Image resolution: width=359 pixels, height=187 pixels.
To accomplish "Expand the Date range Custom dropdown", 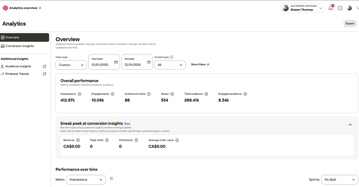I will (x=71, y=65).
